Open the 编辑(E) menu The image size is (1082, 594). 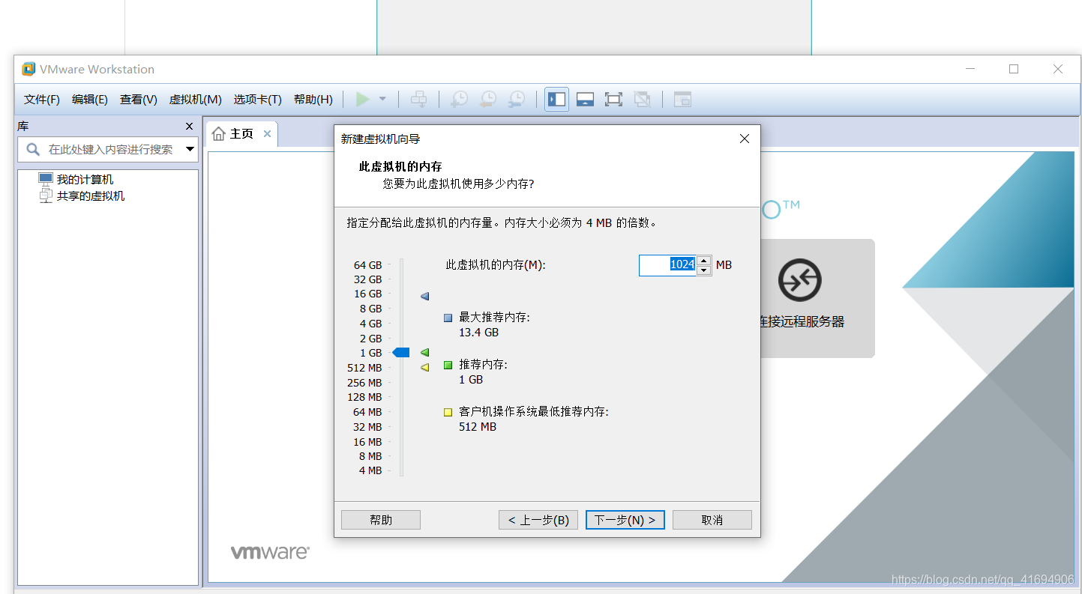[90, 100]
